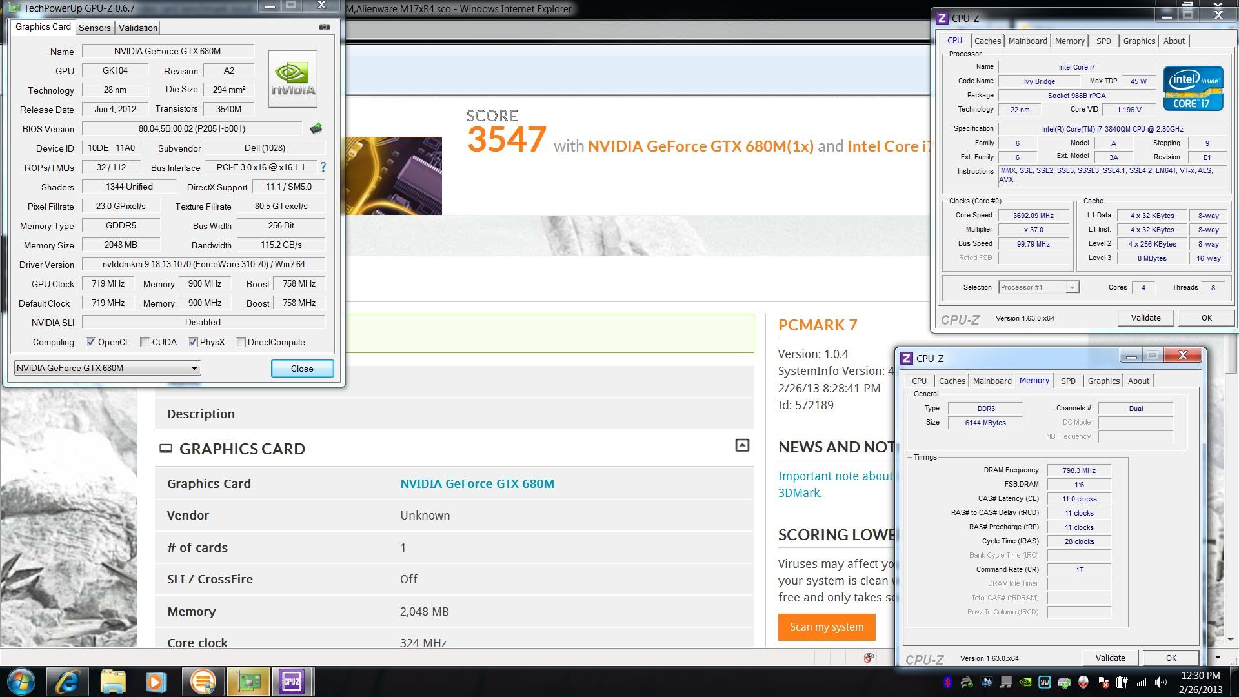Click the Bluetooth tray icon

pos(947,682)
